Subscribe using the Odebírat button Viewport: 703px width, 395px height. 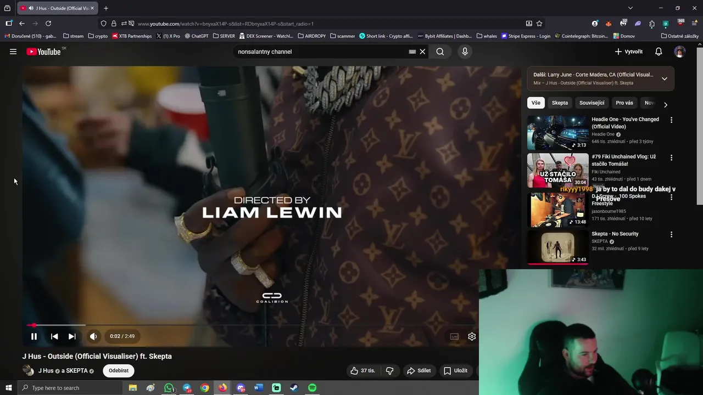pyautogui.click(x=119, y=371)
